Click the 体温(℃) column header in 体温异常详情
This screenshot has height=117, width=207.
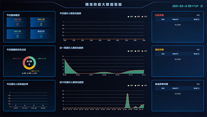[196, 88]
